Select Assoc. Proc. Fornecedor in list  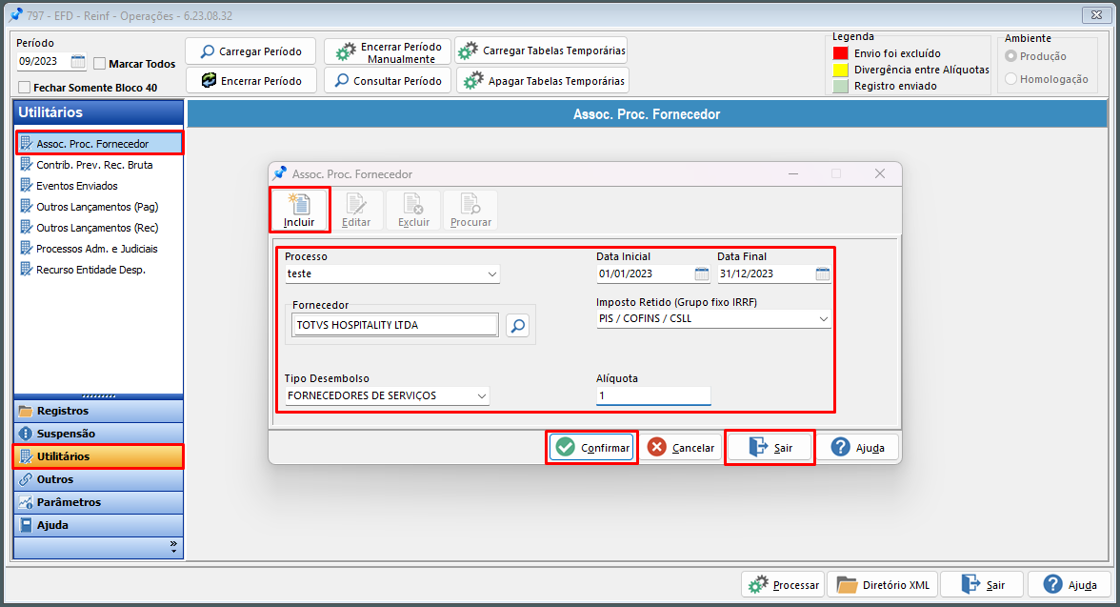99,144
